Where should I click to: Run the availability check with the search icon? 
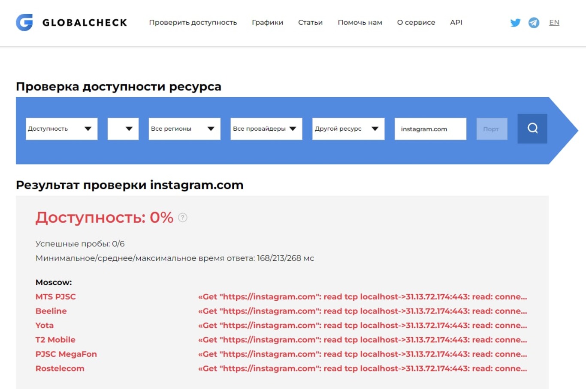tap(532, 129)
